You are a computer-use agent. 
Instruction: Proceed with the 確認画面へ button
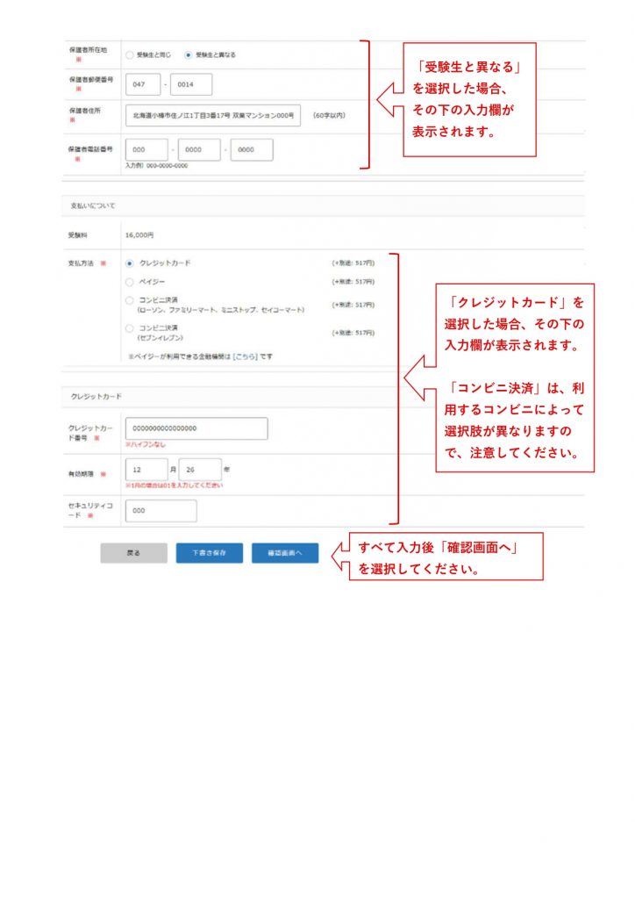[285, 553]
